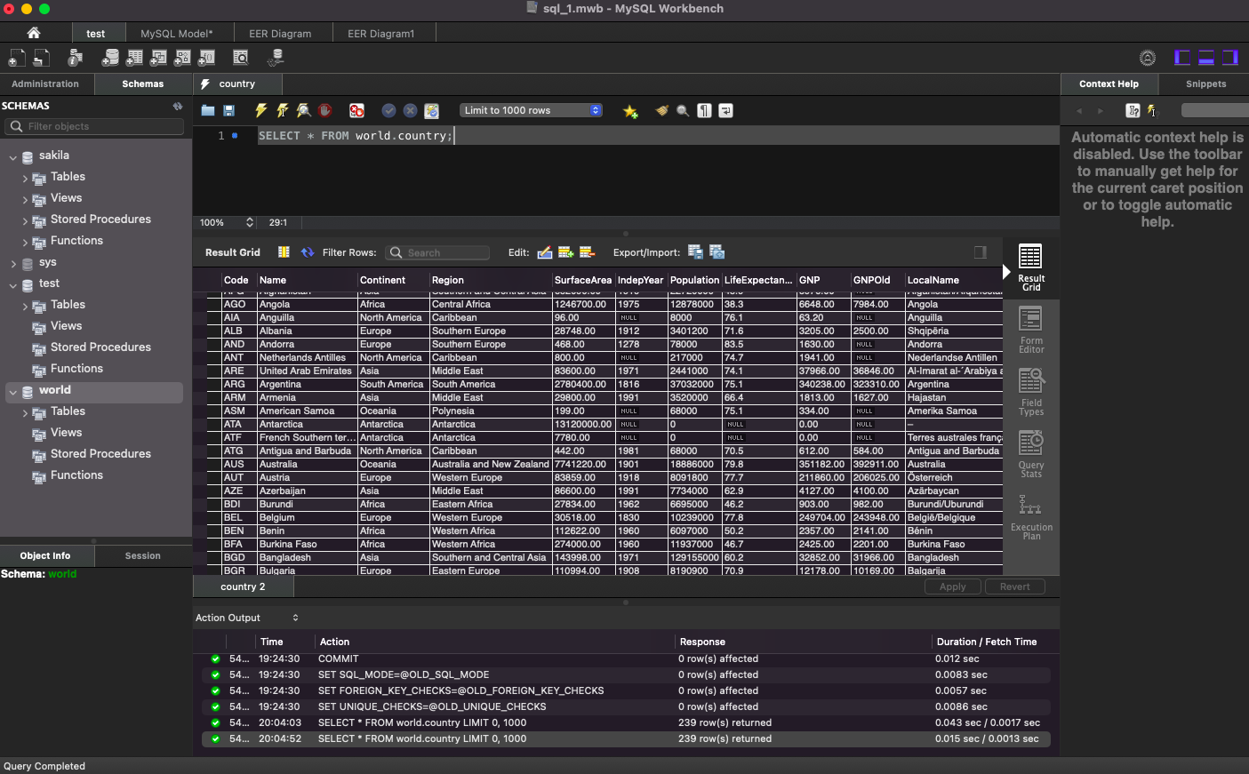
Task: Save snippet star icon
Action: pyautogui.click(x=630, y=111)
